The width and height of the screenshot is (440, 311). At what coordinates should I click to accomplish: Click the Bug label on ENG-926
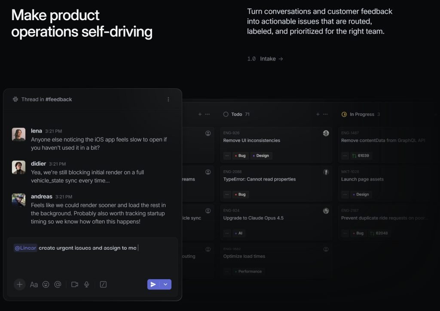pyautogui.click(x=241, y=156)
